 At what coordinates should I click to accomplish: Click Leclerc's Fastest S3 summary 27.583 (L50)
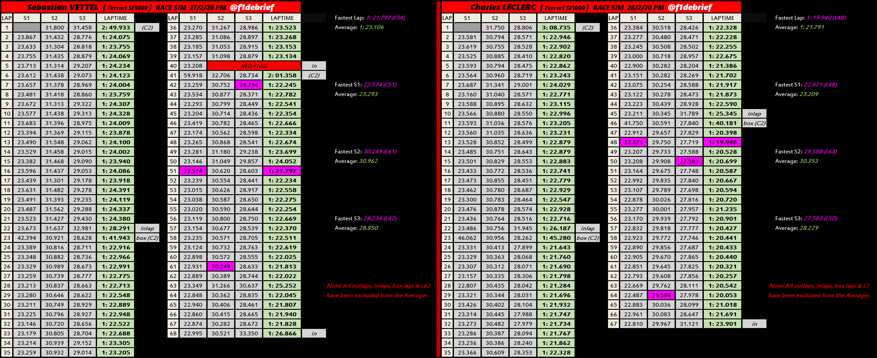[x=820, y=219]
